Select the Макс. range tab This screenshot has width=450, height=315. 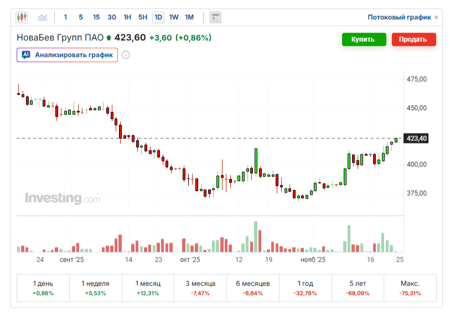coord(410,288)
